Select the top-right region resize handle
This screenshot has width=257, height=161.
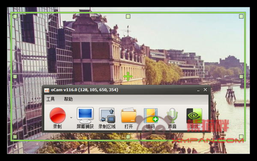241,16
